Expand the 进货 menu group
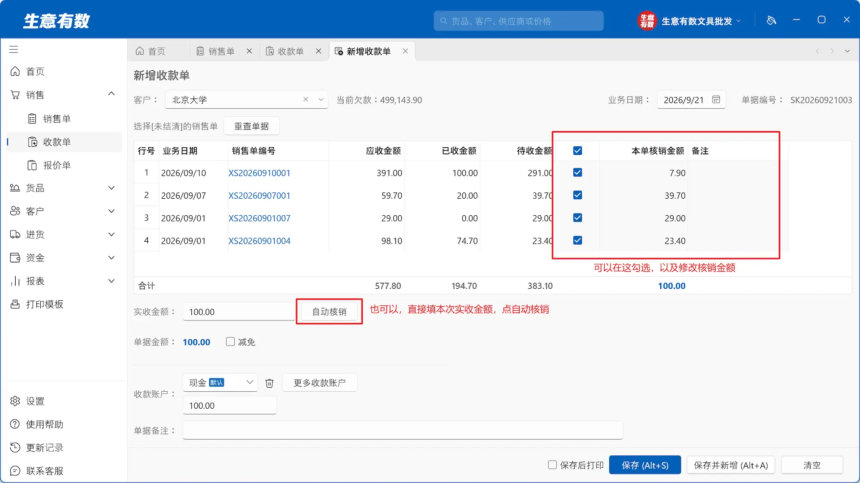 [112, 235]
